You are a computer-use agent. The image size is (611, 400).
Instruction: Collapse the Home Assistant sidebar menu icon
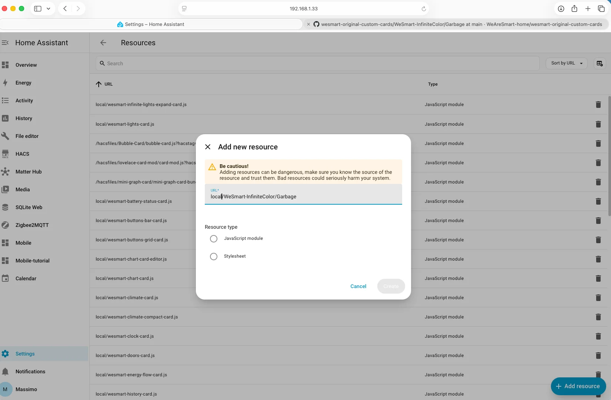tap(5, 43)
